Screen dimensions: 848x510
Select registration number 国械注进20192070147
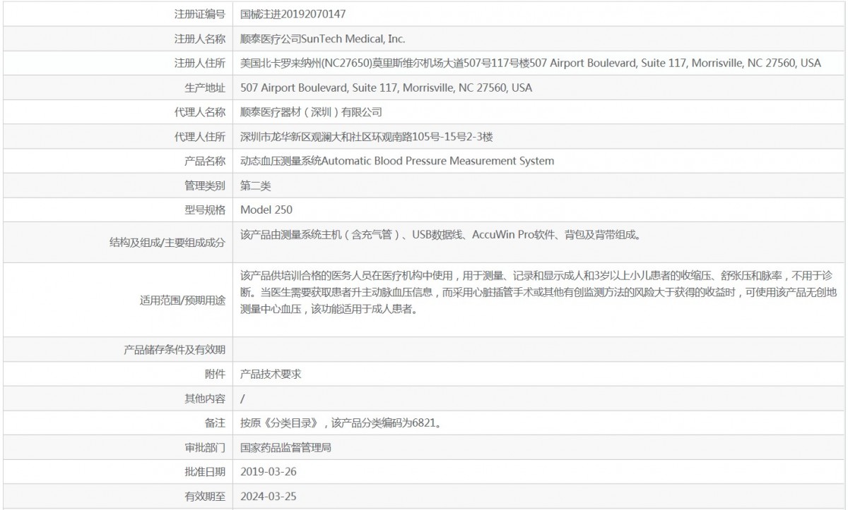click(x=293, y=13)
